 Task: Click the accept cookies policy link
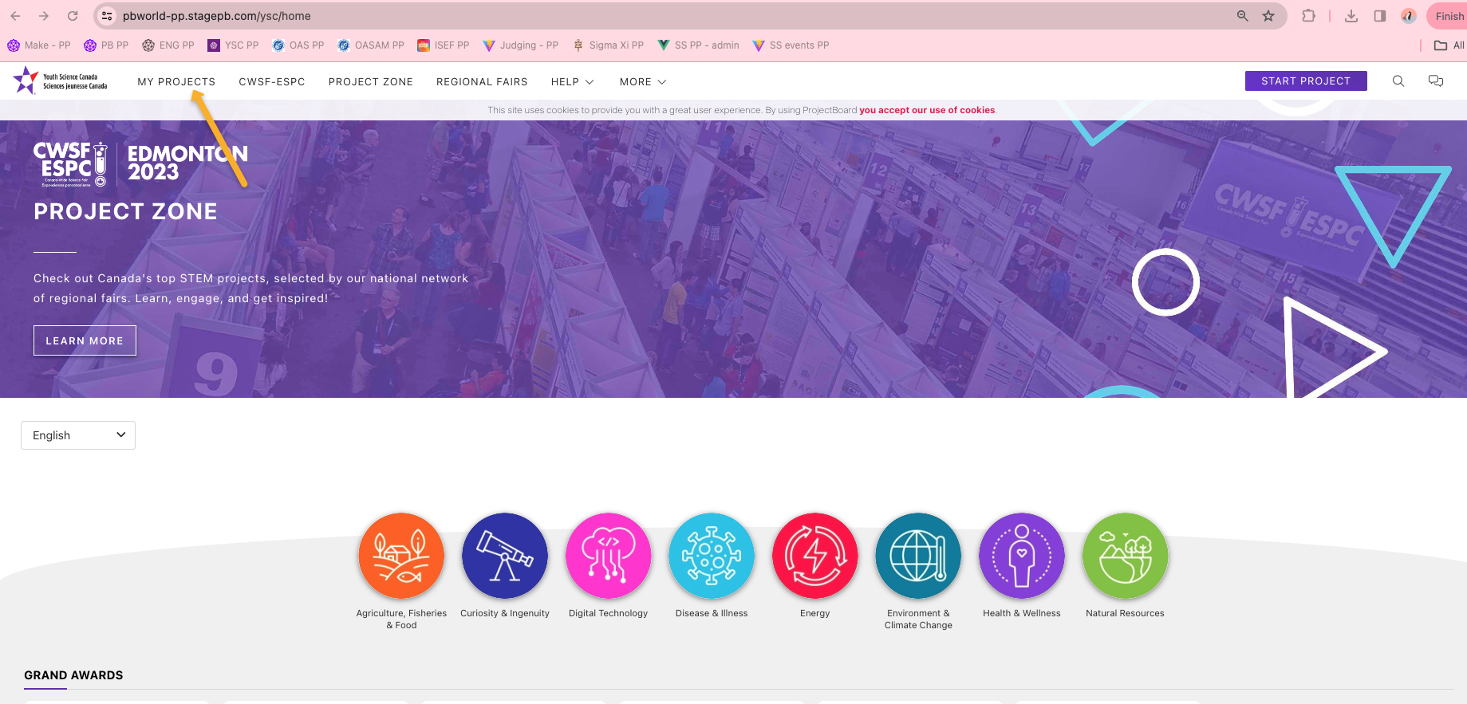pyautogui.click(x=927, y=110)
